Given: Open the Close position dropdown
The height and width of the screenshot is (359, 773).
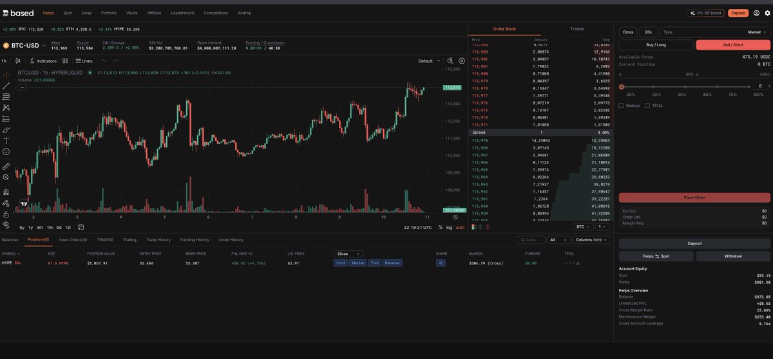Looking at the screenshot, I should pyautogui.click(x=348, y=253).
